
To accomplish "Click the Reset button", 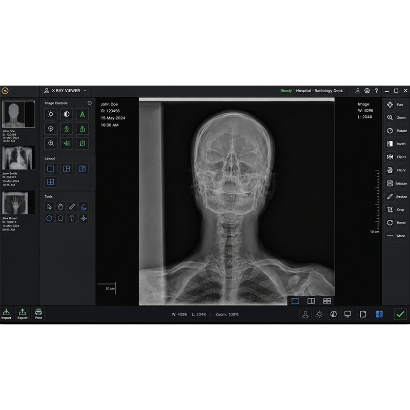I will (x=396, y=223).
